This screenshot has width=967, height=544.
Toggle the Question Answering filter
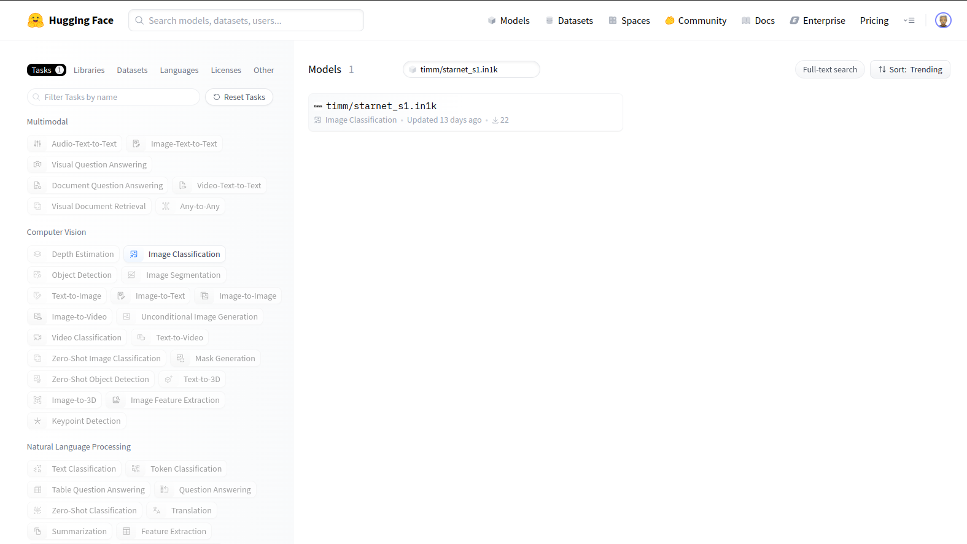(x=205, y=489)
